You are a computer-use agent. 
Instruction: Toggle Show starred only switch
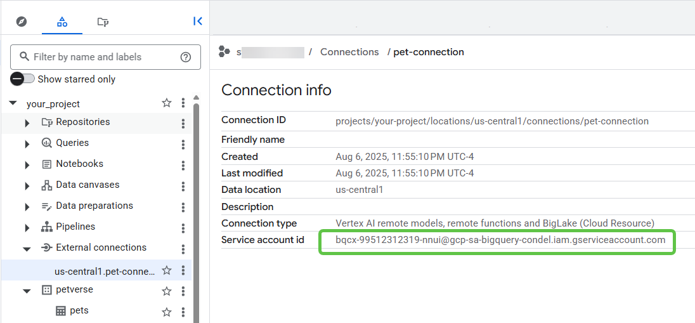[23, 79]
